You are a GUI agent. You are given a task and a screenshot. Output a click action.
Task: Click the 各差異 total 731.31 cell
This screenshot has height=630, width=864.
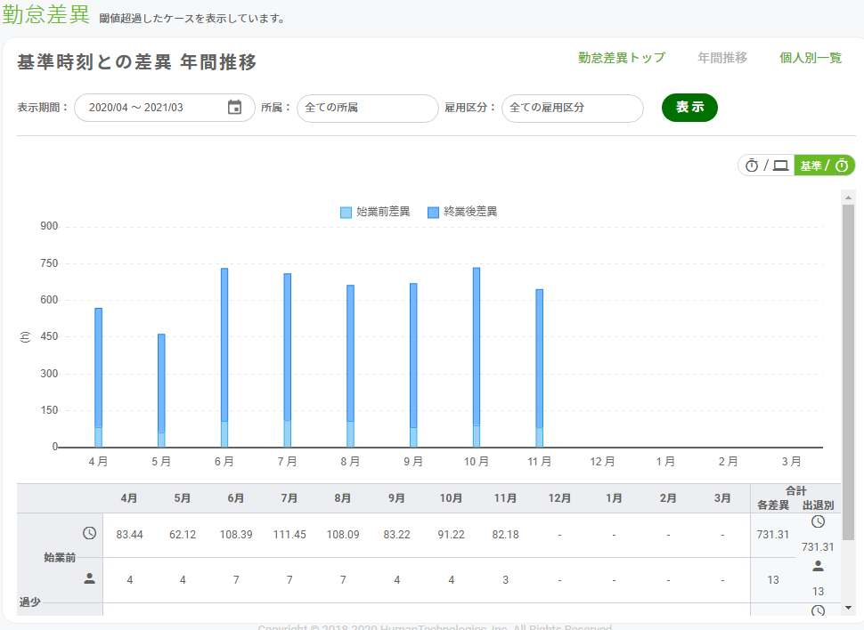[772, 535]
